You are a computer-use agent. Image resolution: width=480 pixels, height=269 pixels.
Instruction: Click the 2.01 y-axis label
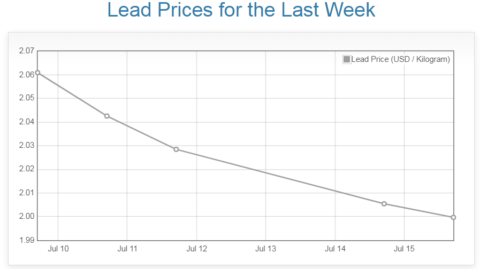pos(26,193)
